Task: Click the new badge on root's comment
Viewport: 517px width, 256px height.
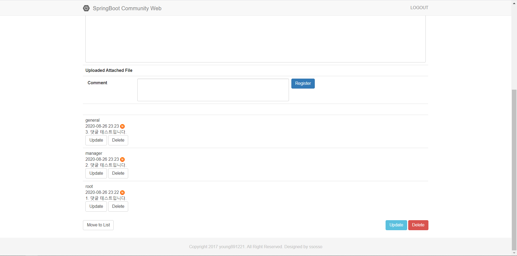Action: [x=122, y=192]
